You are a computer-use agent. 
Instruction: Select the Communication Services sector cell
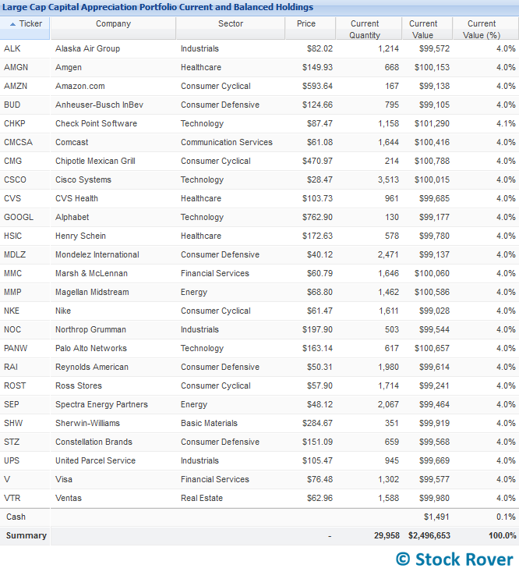227,142
